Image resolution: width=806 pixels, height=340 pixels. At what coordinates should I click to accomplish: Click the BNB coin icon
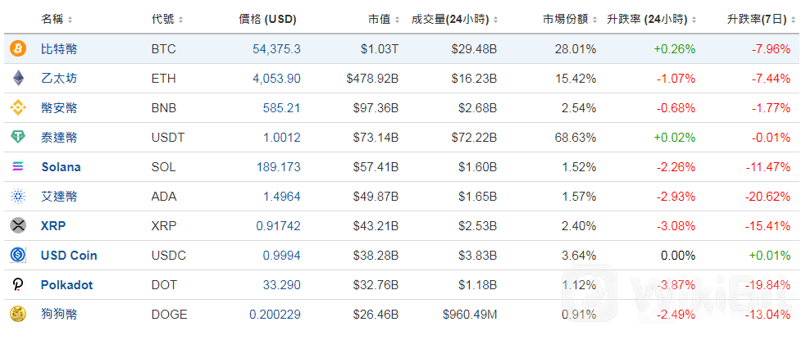(x=18, y=108)
